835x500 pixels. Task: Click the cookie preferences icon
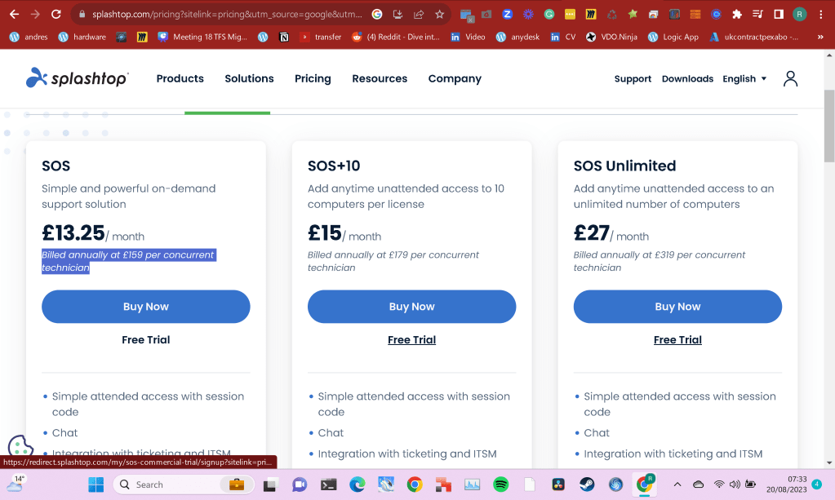point(20,445)
